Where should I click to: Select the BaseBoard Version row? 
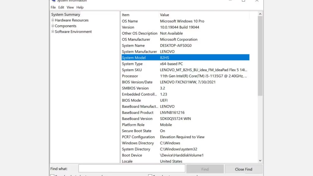[x=185, y=119]
